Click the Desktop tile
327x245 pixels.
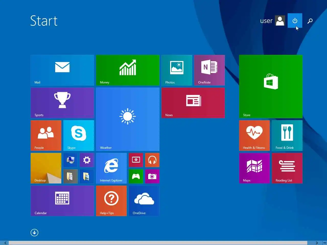pos(46,168)
